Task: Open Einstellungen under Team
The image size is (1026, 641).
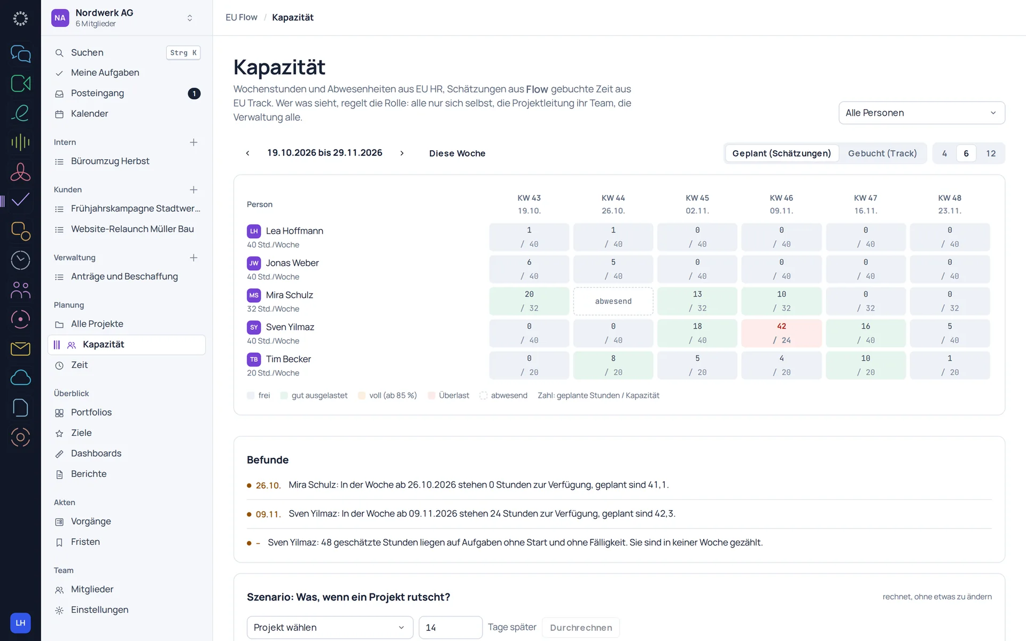Action: [127, 610]
